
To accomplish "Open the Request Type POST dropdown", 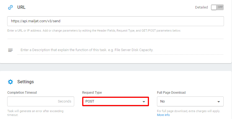I will click(x=115, y=101).
